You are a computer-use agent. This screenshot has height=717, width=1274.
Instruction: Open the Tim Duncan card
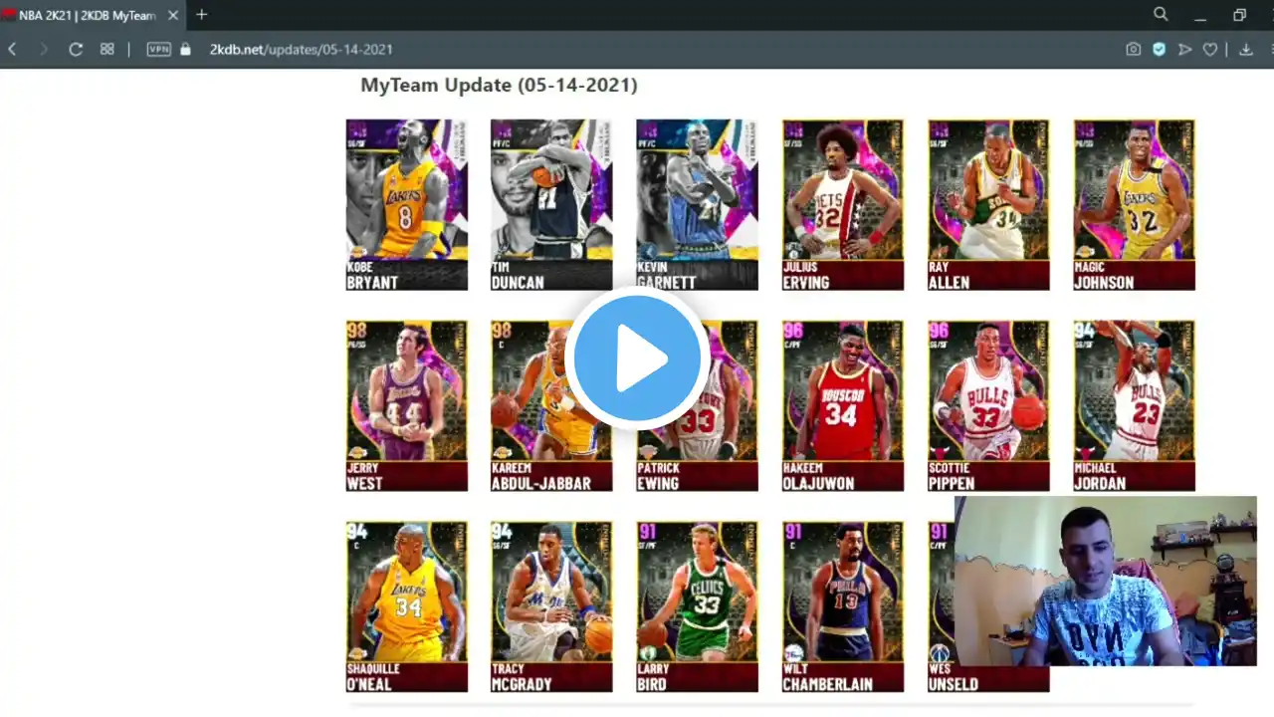click(x=551, y=205)
